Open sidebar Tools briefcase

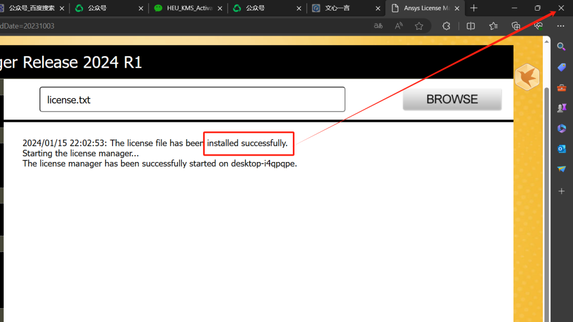click(x=561, y=88)
